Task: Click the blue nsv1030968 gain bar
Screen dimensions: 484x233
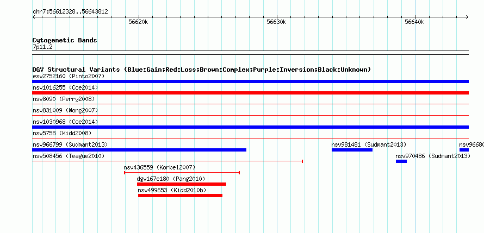Action: [250, 127]
